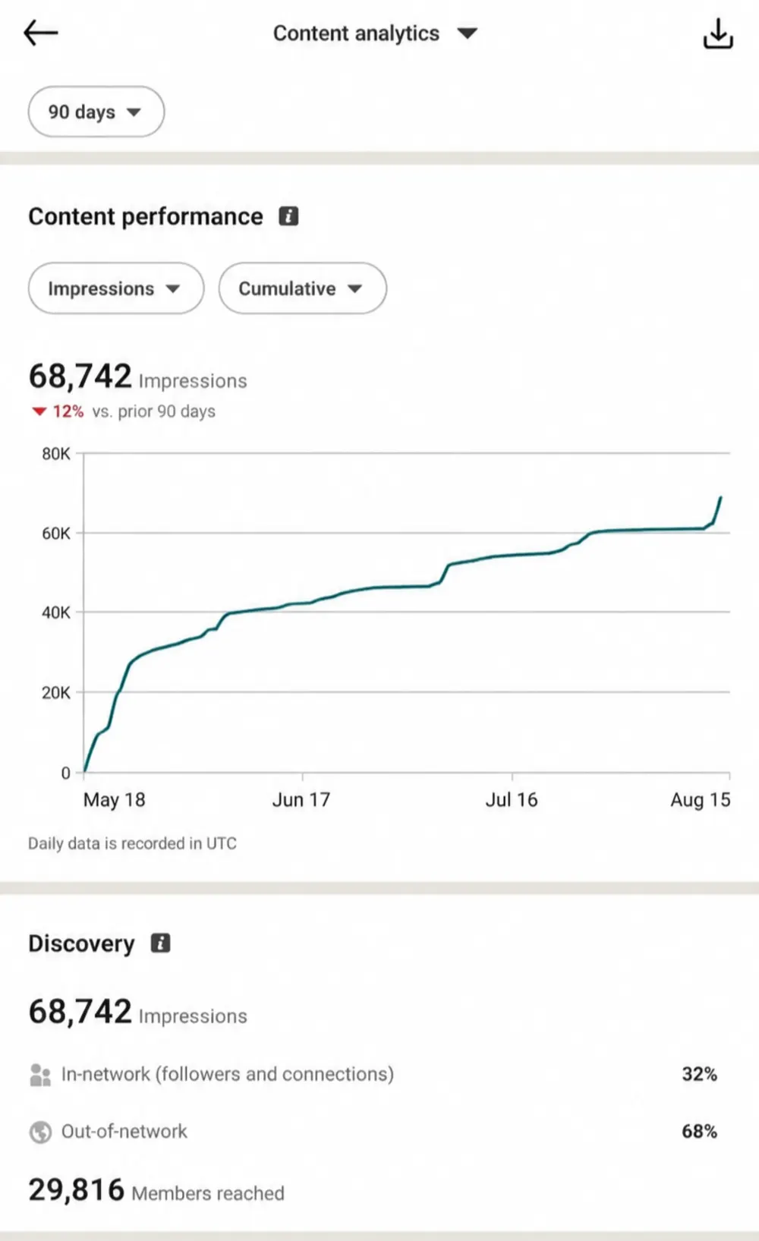Image resolution: width=759 pixels, height=1241 pixels.
Task: Open the Cumulative view dropdown
Action: (x=303, y=288)
